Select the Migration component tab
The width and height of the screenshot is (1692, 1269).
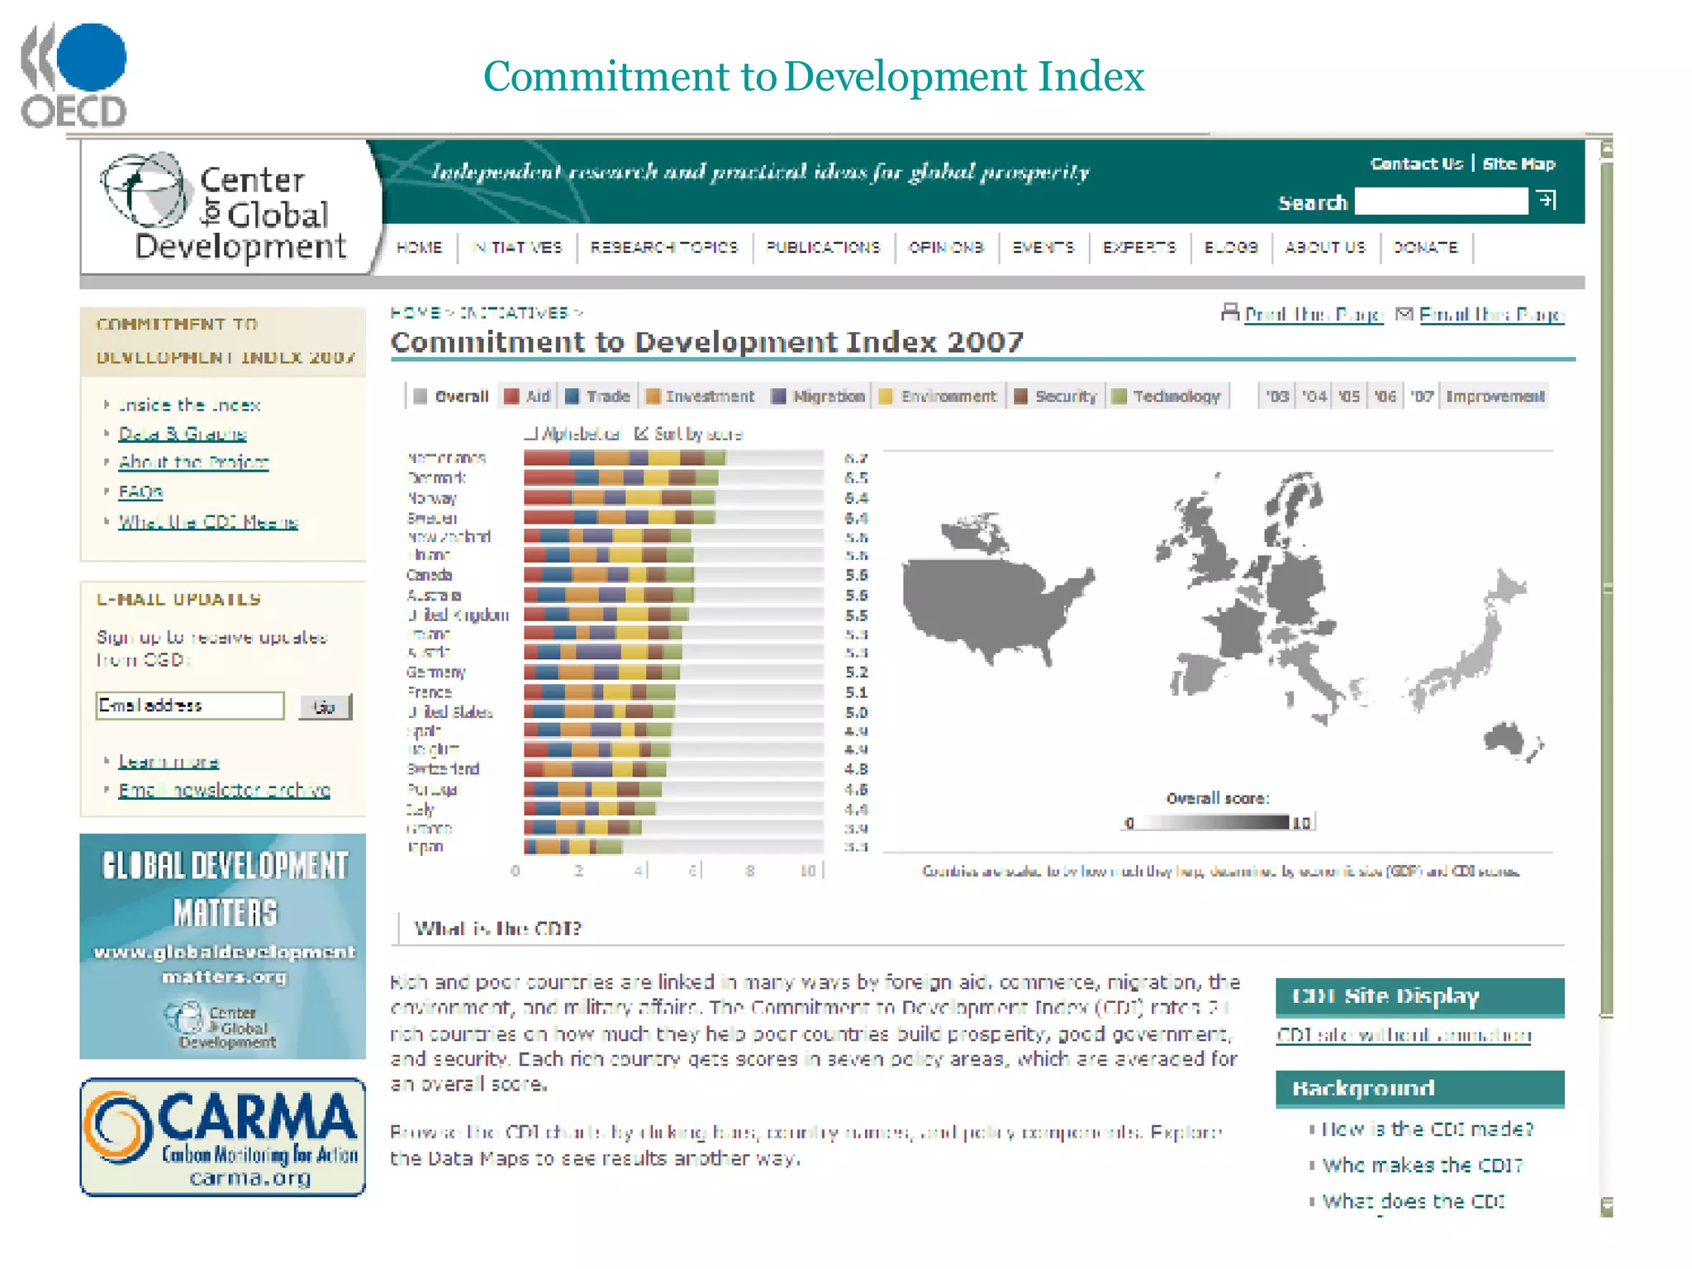(x=818, y=397)
